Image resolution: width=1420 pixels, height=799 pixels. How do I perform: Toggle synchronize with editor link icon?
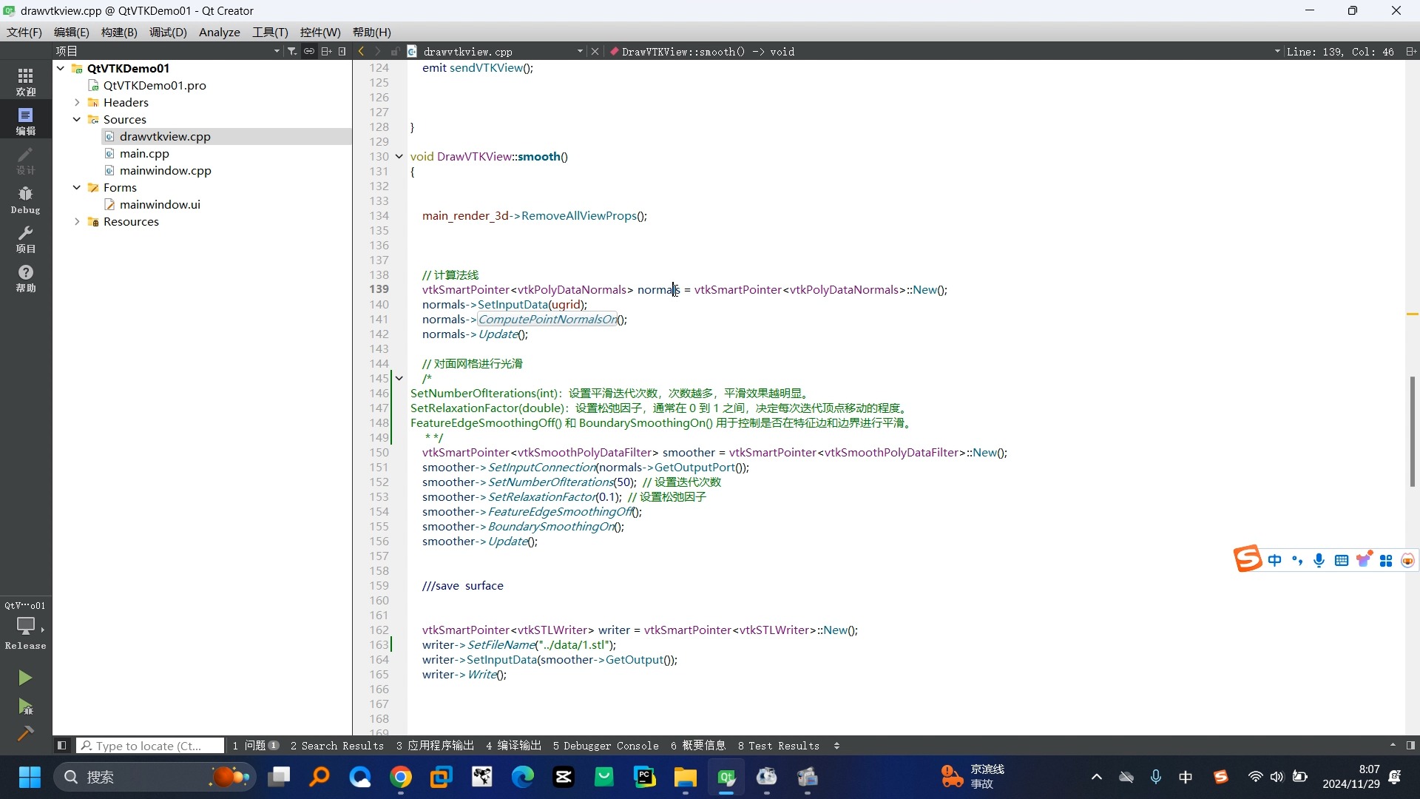309,51
